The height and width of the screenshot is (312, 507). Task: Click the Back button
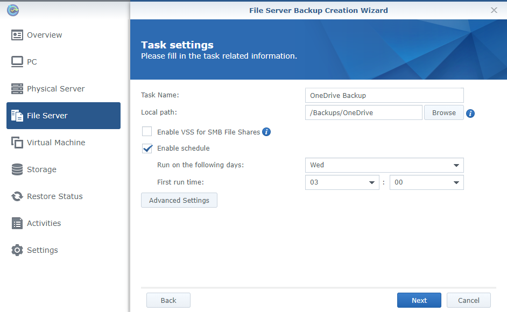[168, 300]
